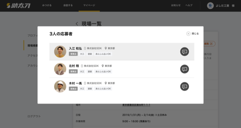The height and width of the screenshot is (128, 241).
Task: Close the applicants dialog with 閉じる
Action: click(x=193, y=34)
